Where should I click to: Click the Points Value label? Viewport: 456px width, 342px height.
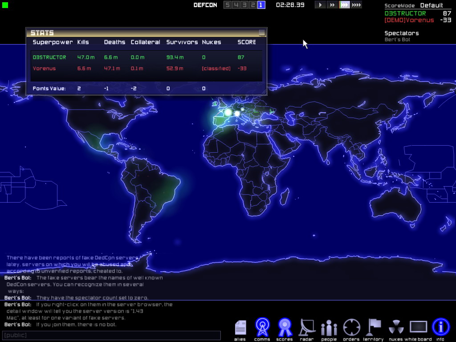49,89
